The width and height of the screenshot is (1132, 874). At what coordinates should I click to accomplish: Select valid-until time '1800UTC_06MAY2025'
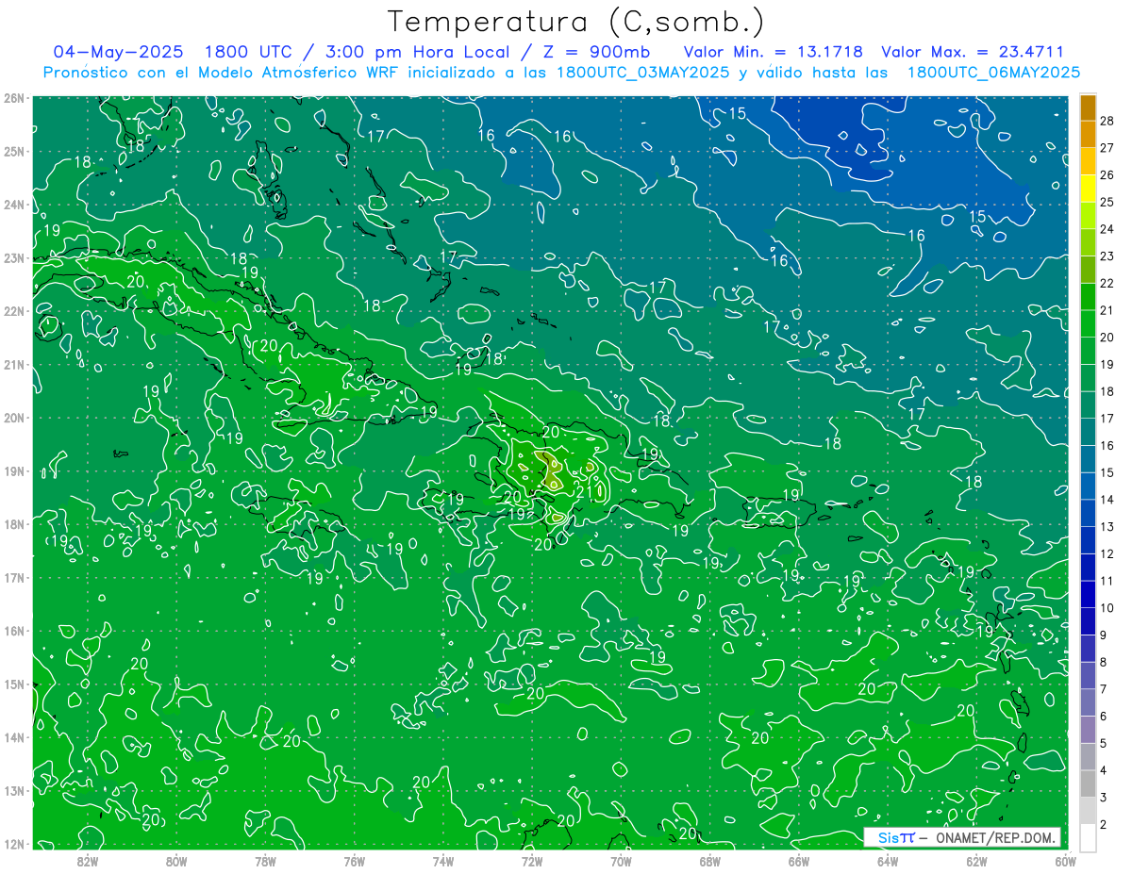[993, 72]
